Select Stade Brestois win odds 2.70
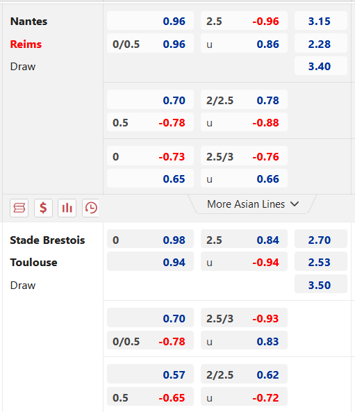The width and height of the screenshot is (355, 412). pyautogui.click(x=321, y=239)
